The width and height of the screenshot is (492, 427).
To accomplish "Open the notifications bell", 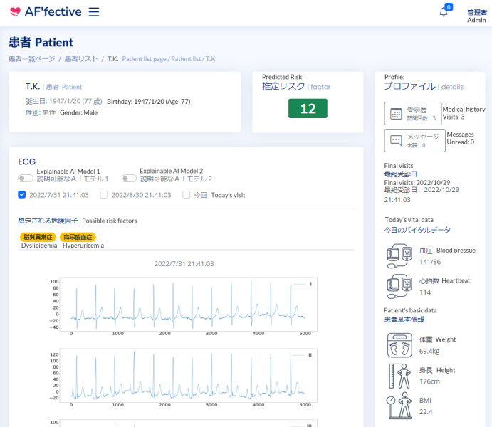I will [x=444, y=12].
